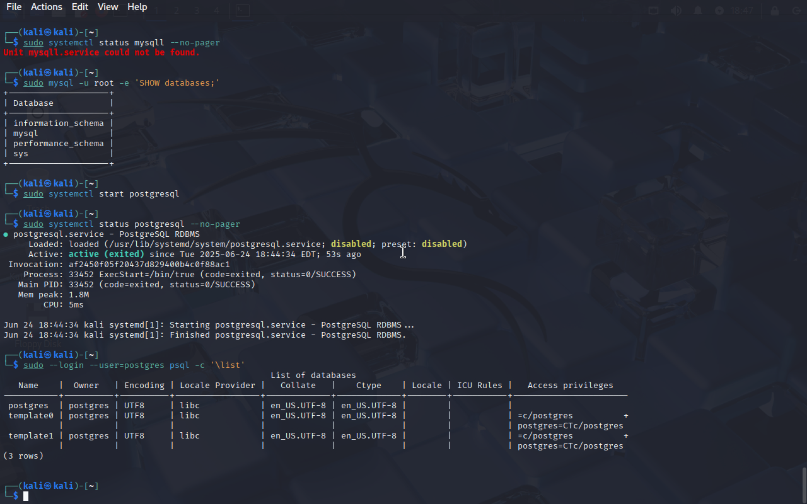Image resolution: width=807 pixels, height=504 pixels.
Task: Click the cursor at the last empty prompt
Action: [26, 496]
